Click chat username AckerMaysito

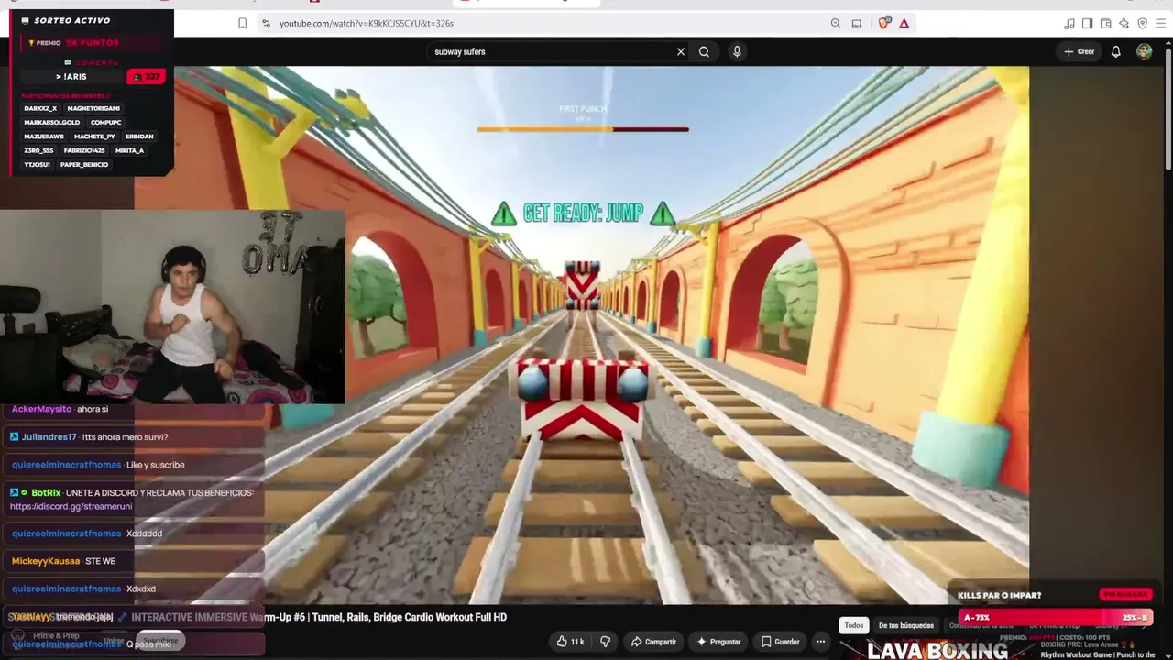(x=41, y=409)
